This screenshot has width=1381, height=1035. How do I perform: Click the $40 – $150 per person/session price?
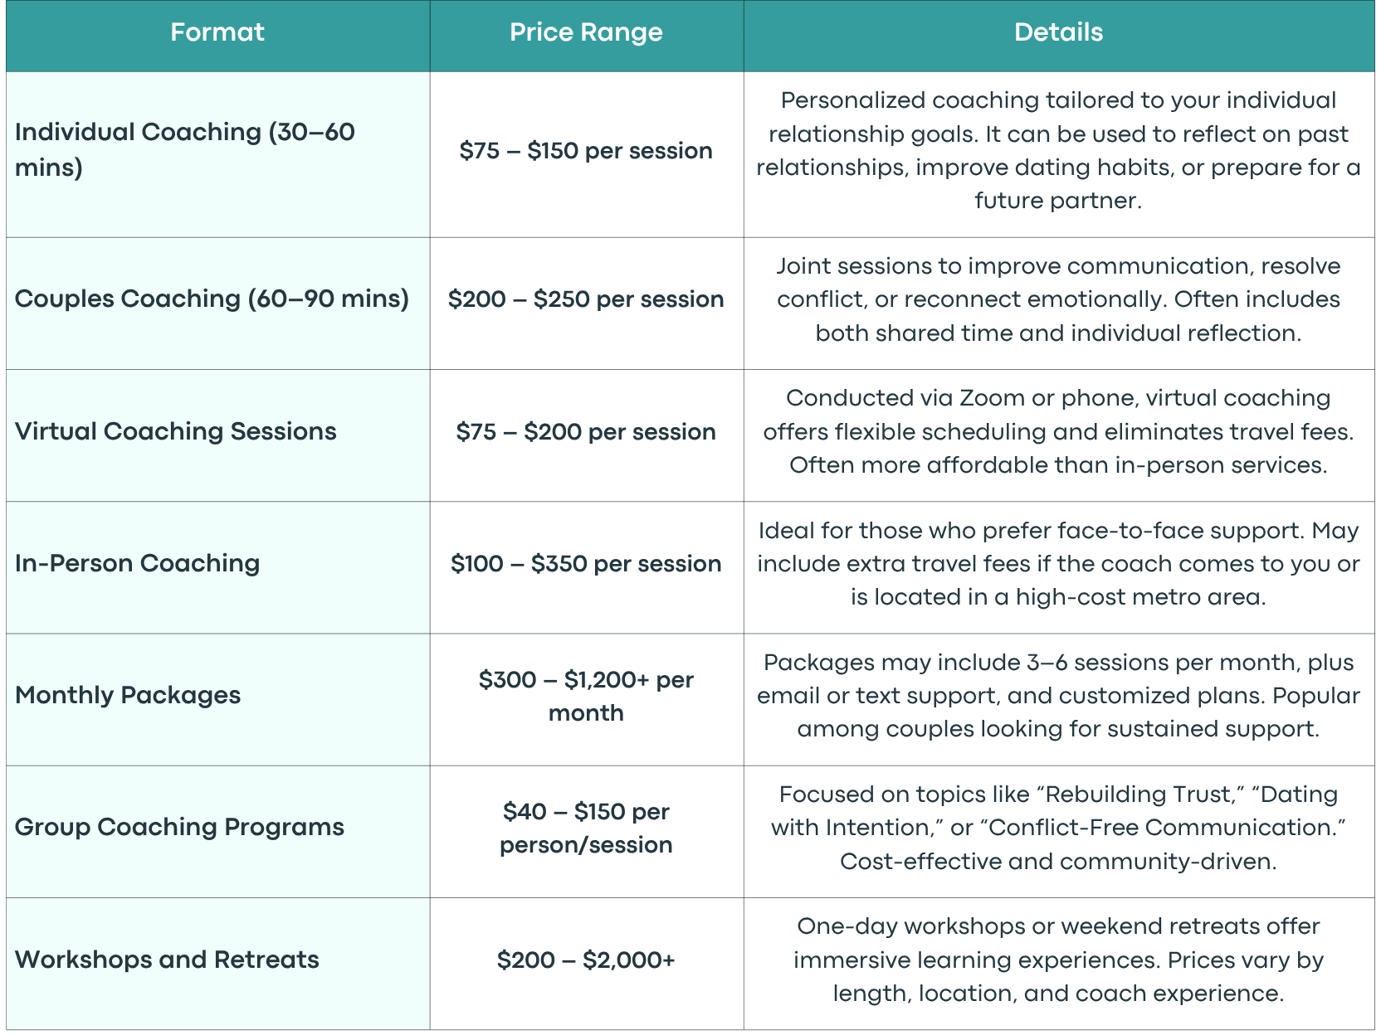click(x=586, y=828)
